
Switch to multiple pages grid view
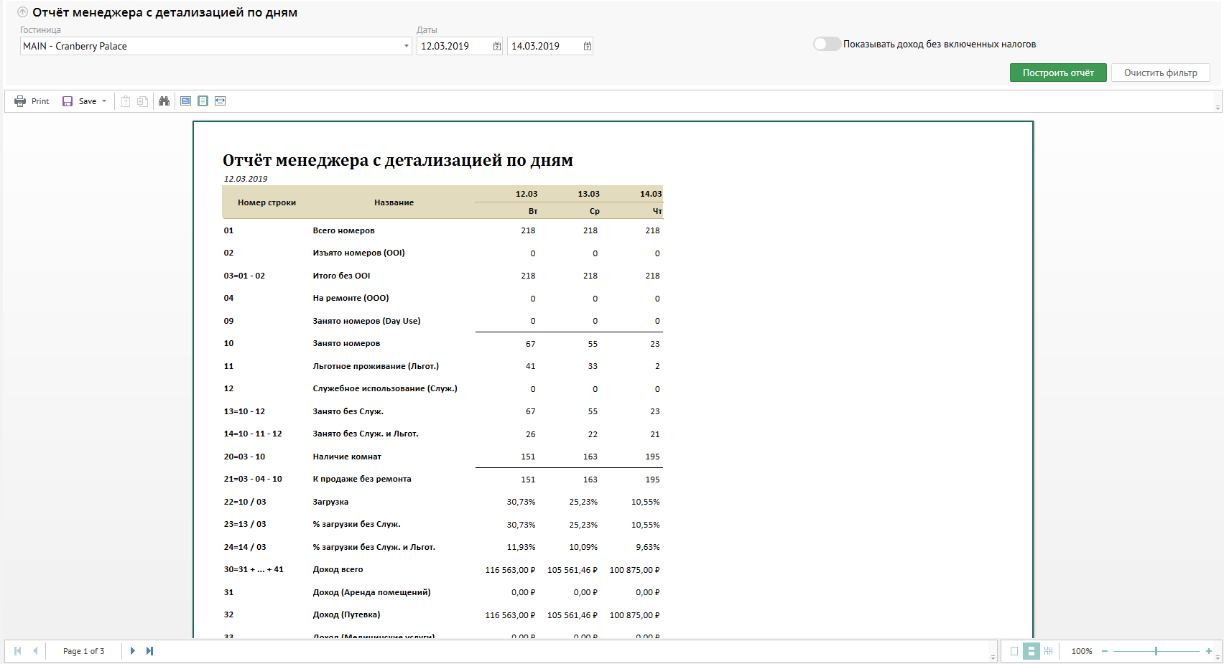coord(1048,651)
